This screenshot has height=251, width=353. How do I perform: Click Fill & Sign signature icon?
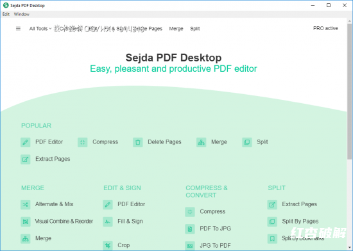click(108, 222)
